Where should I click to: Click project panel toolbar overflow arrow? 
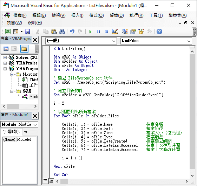tap(37, 49)
